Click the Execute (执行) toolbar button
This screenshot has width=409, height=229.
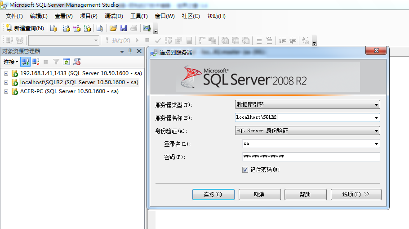click(118, 40)
